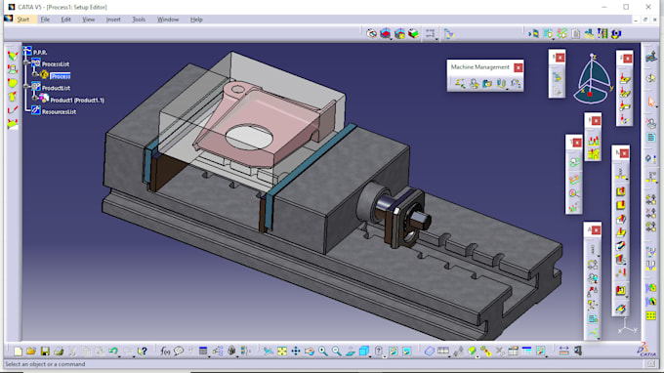Click round yellow-blue icon ending top-right toolbar
The width and height of the screenshot is (664, 373).
pos(616,33)
